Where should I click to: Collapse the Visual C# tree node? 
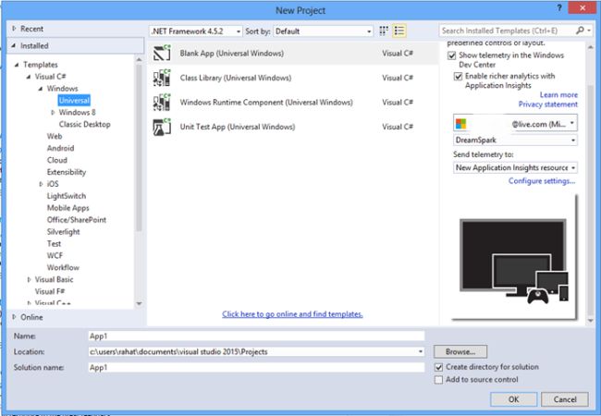coord(29,77)
